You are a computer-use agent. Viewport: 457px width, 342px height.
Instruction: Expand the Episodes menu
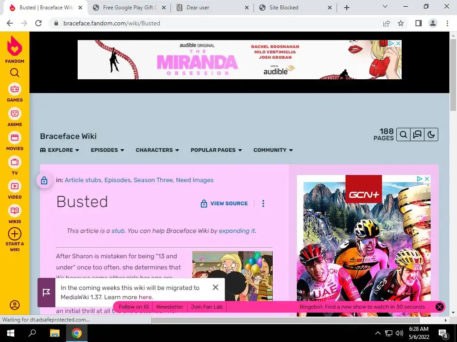pos(107,150)
